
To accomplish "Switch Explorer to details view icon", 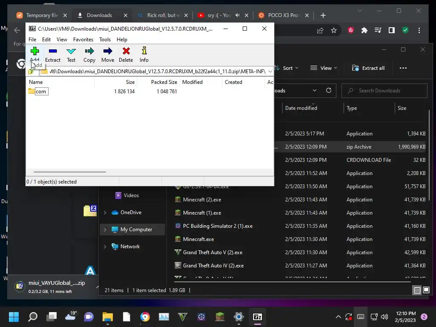I will 417,290.
